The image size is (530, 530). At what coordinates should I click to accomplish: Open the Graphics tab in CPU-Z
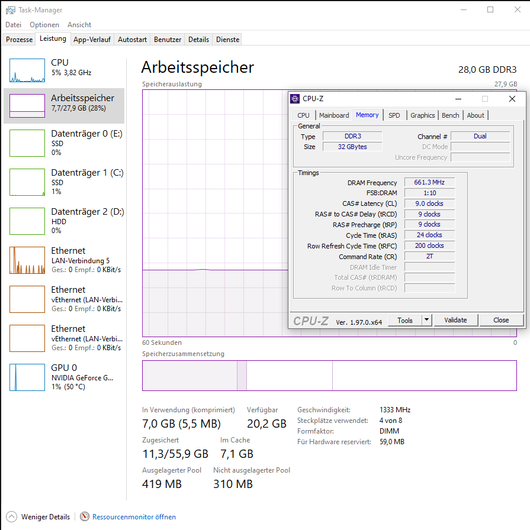point(423,115)
